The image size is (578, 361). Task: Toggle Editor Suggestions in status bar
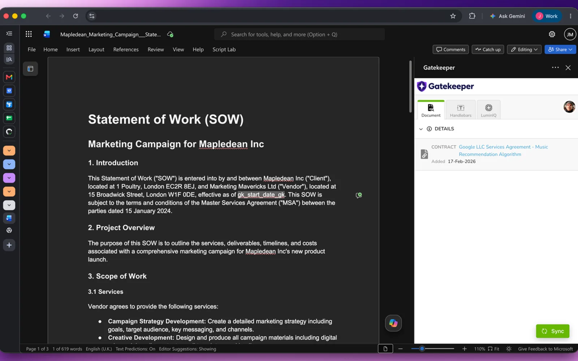point(187,349)
